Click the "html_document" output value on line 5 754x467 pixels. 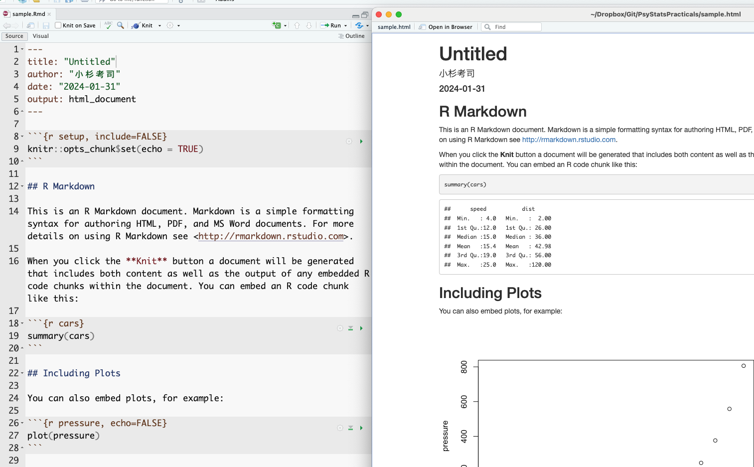tap(102, 99)
